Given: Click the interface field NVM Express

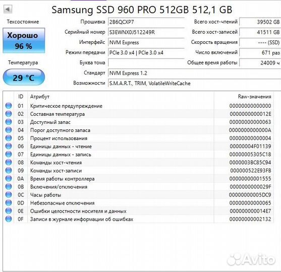Looking at the screenshot, I should pos(146,42).
